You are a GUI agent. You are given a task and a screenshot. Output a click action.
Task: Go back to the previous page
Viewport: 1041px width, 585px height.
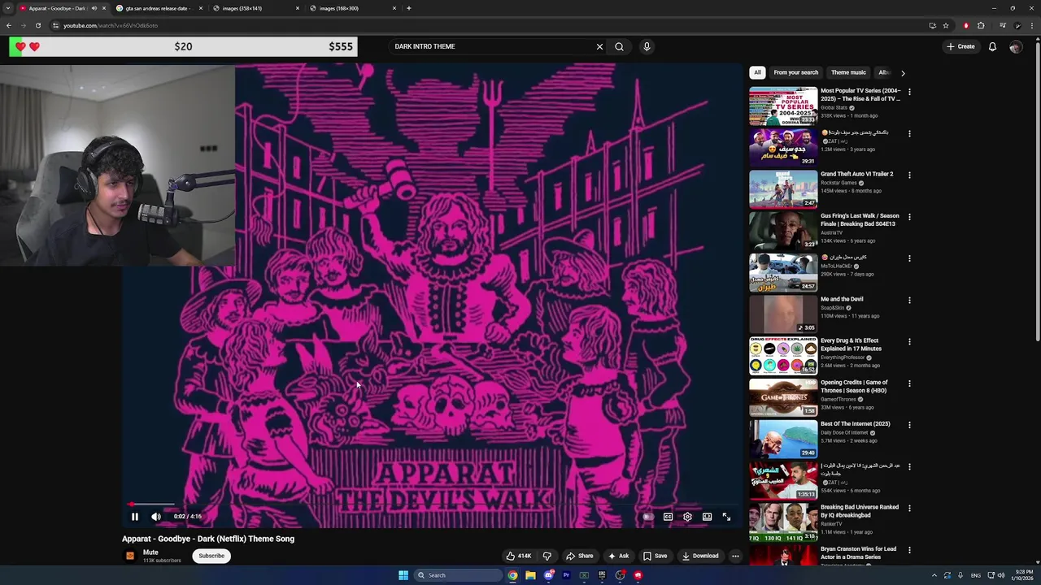tap(9, 25)
